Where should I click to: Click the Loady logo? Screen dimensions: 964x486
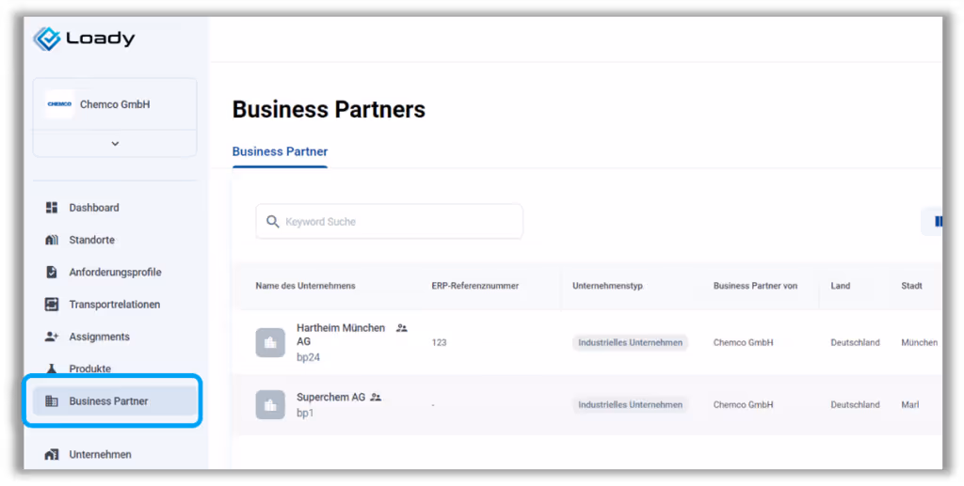[x=84, y=39]
